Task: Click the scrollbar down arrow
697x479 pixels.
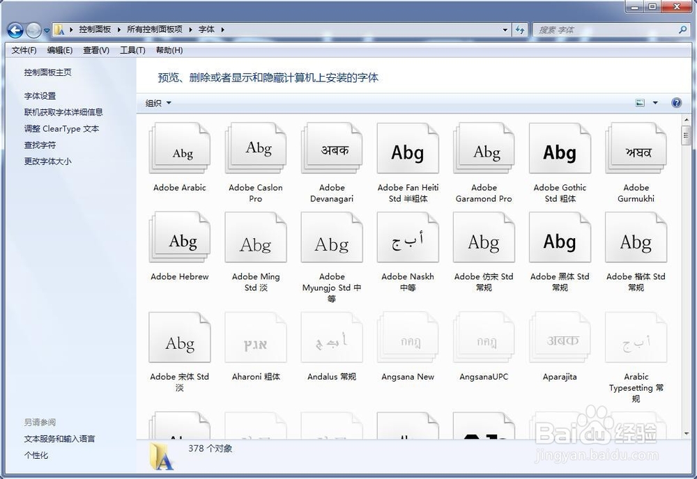Action: tap(687, 434)
